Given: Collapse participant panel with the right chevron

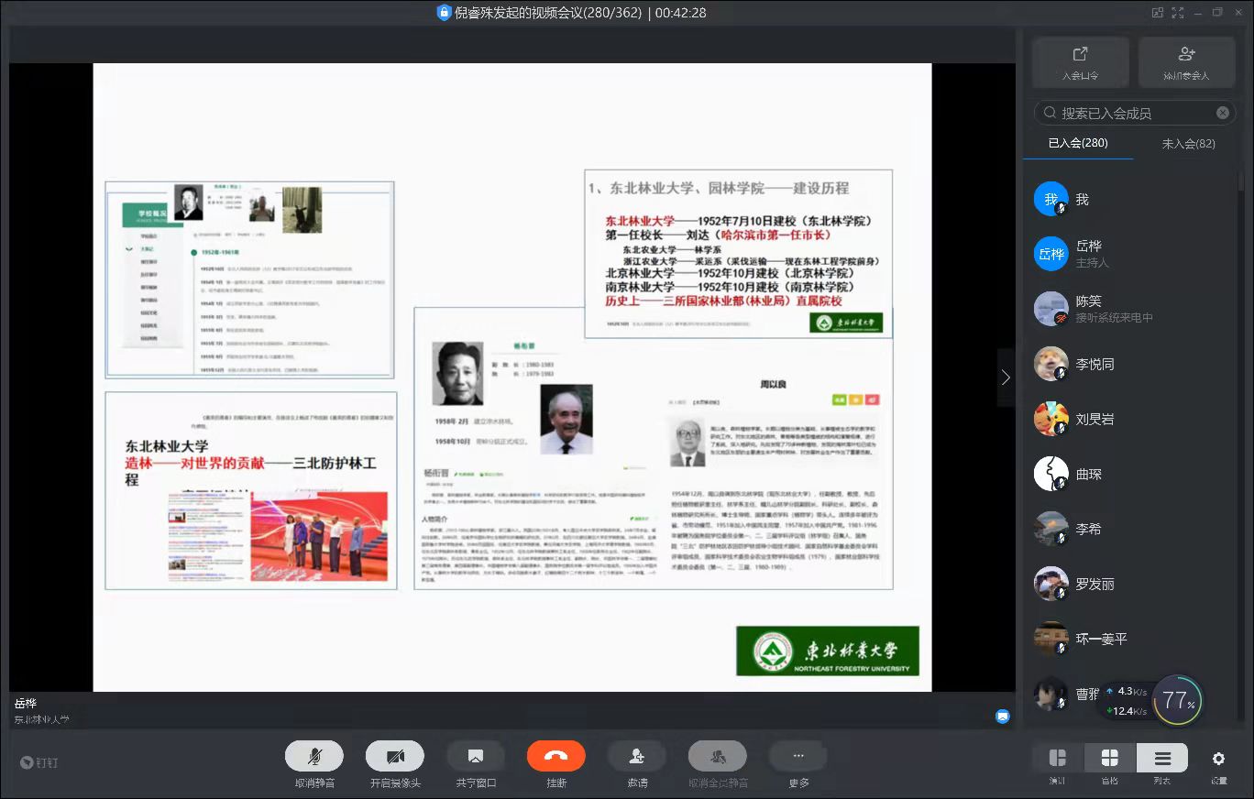Looking at the screenshot, I should pyautogui.click(x=1006, y=378).
